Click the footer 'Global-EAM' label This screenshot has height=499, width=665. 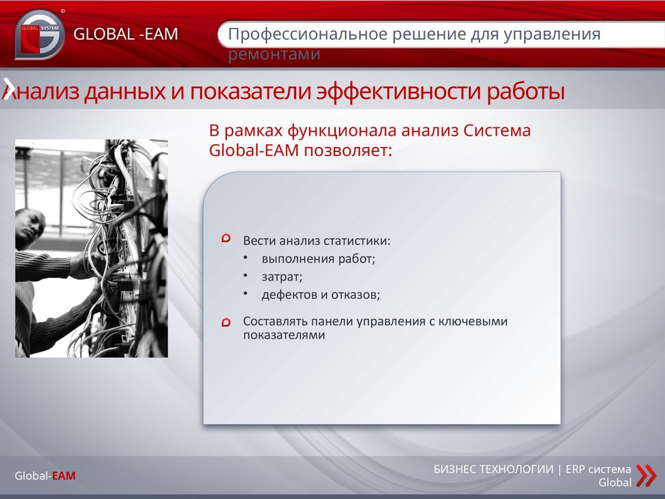[45, 476]
